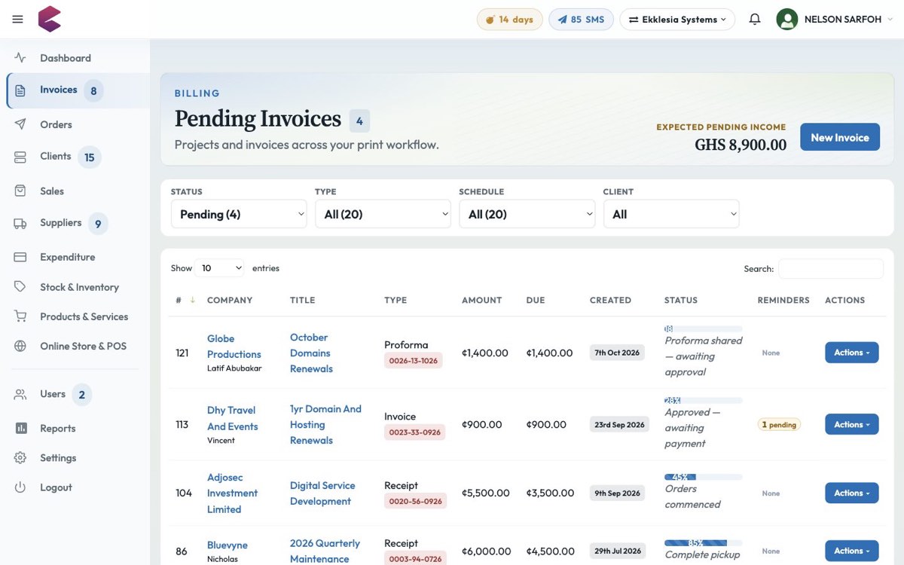Viewport: 904px width, 565px height.
Task: Change Show entries count dropdown
Action: point(220,268)
